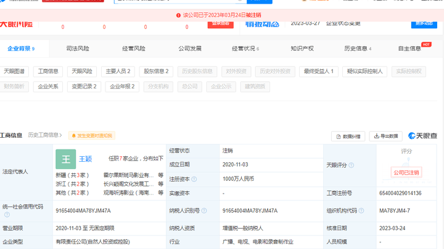
Task: Open 长兴颖阁文化发展 company link
Action: [128, 184]
